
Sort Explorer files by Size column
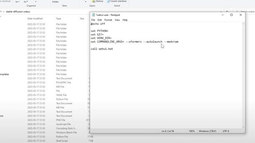82,19
